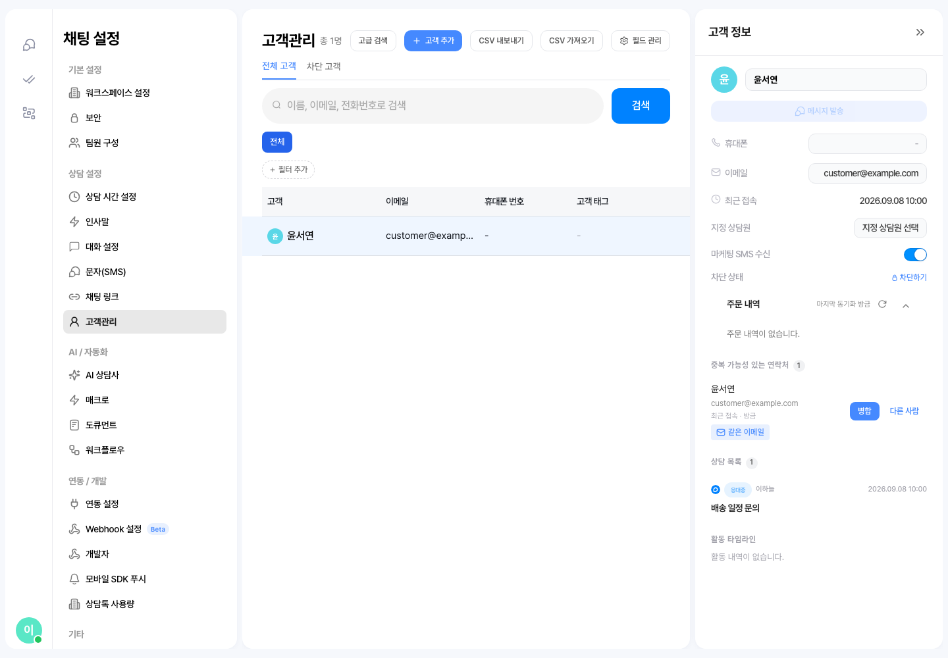Switch to the 전체 고객 tab

pos(279,66)
